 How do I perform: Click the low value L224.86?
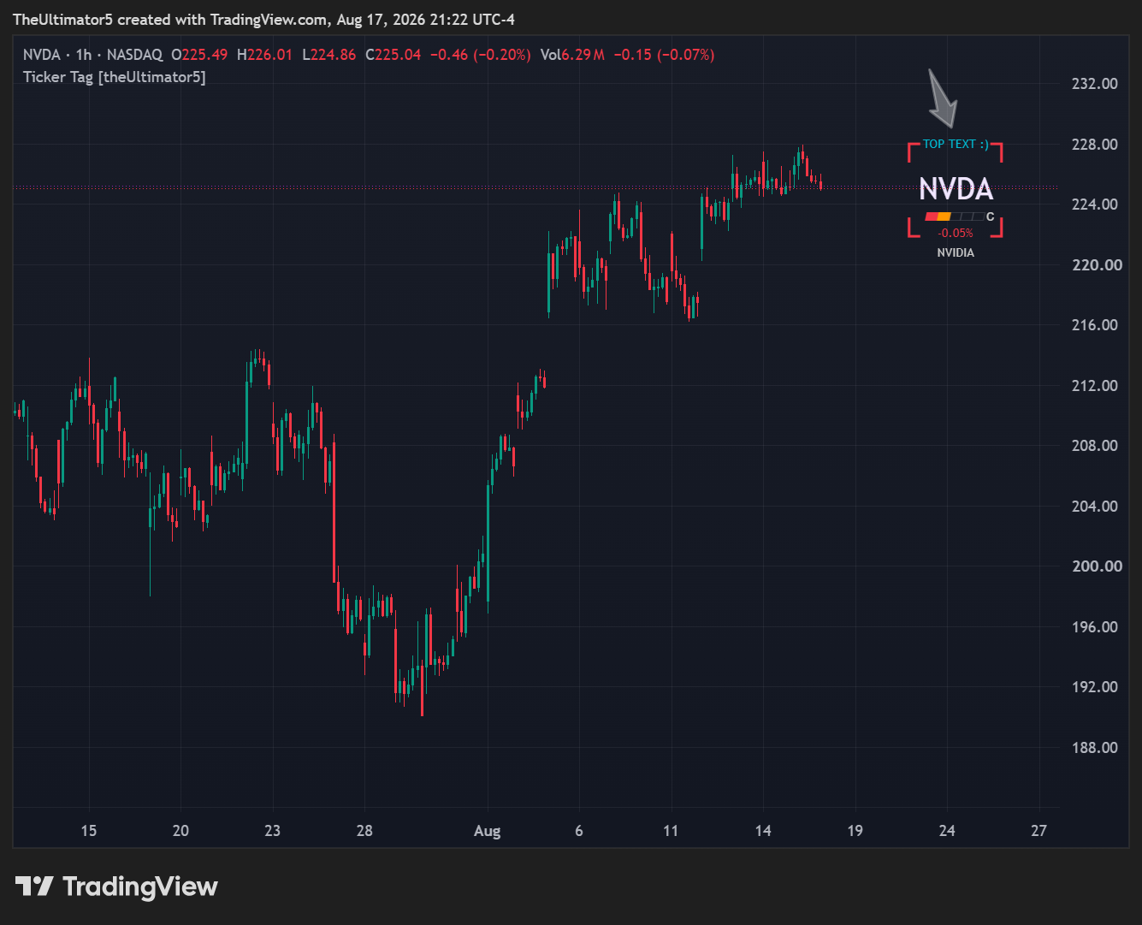click(328, 55)
